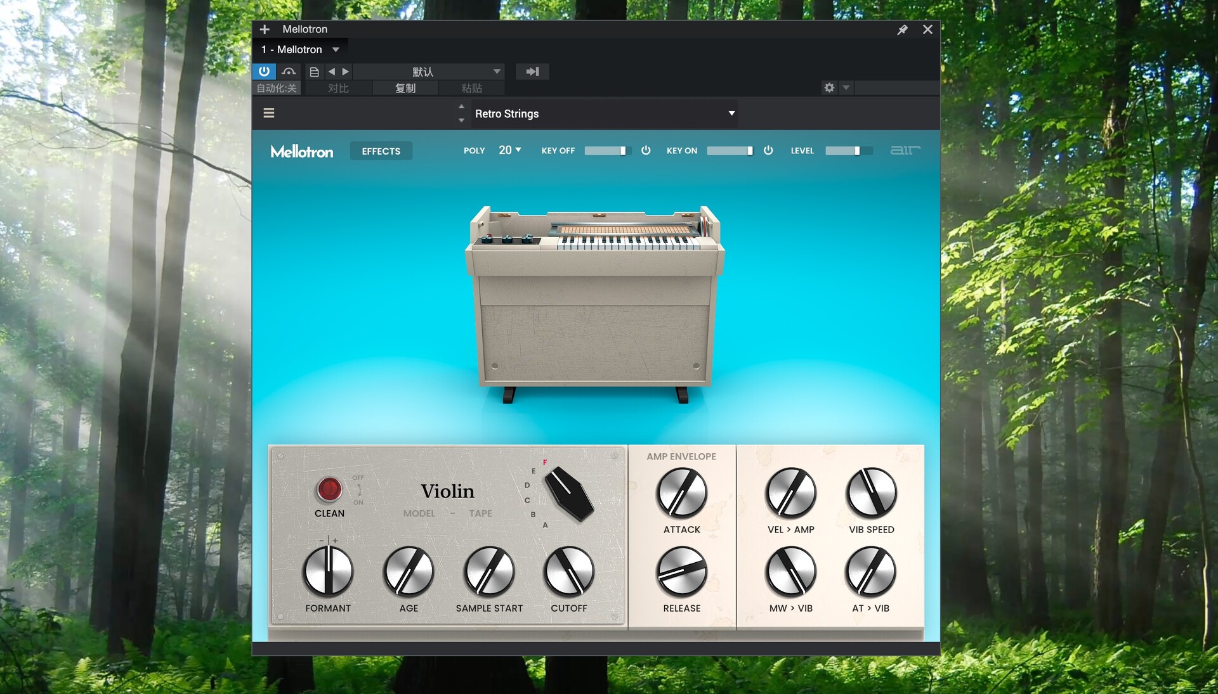Toggle the KEY OFF power switch
This screenshot has height=694, width=1218.
point(646,150)
